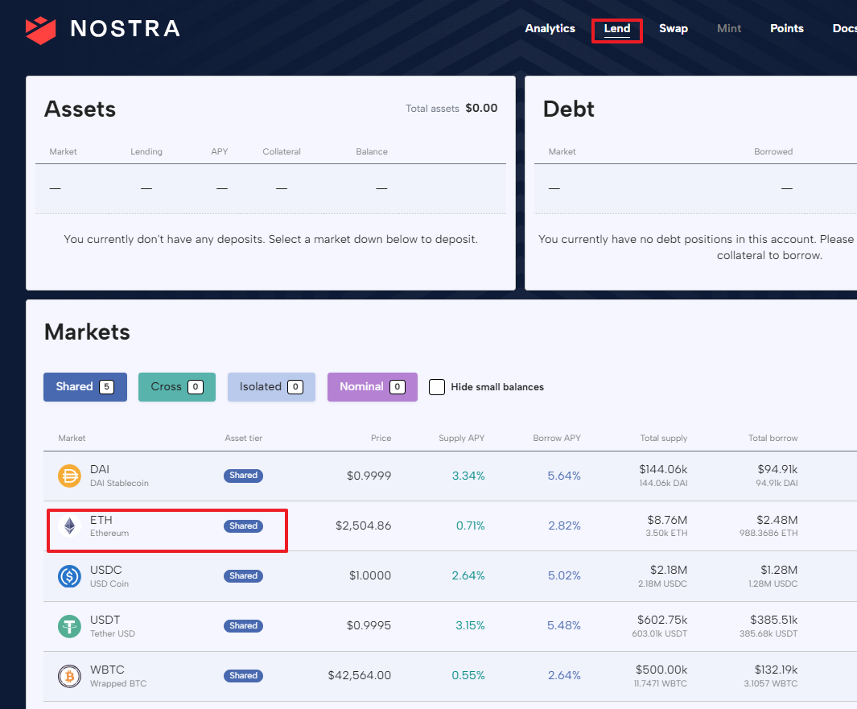The width and height of the screenshot is (857, 709).
Task: Click the Total supply column header
Action: [x=664, y=438]
